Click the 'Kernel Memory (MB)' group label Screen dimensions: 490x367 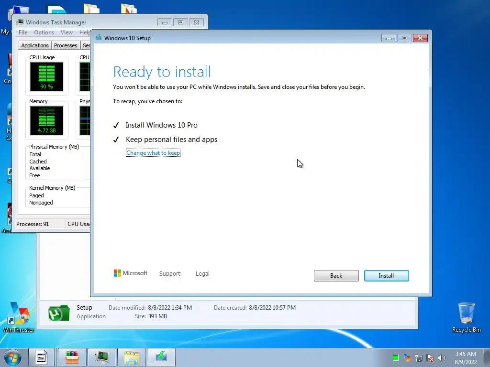pos(52,188)
